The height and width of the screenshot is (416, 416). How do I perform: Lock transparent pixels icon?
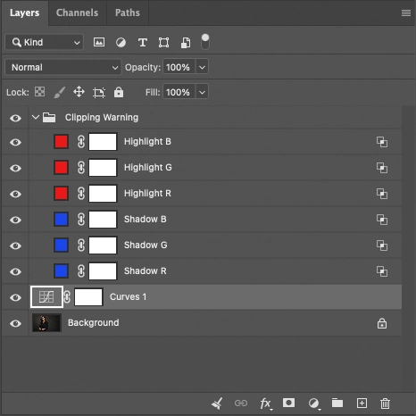click(x=39, y=92)
